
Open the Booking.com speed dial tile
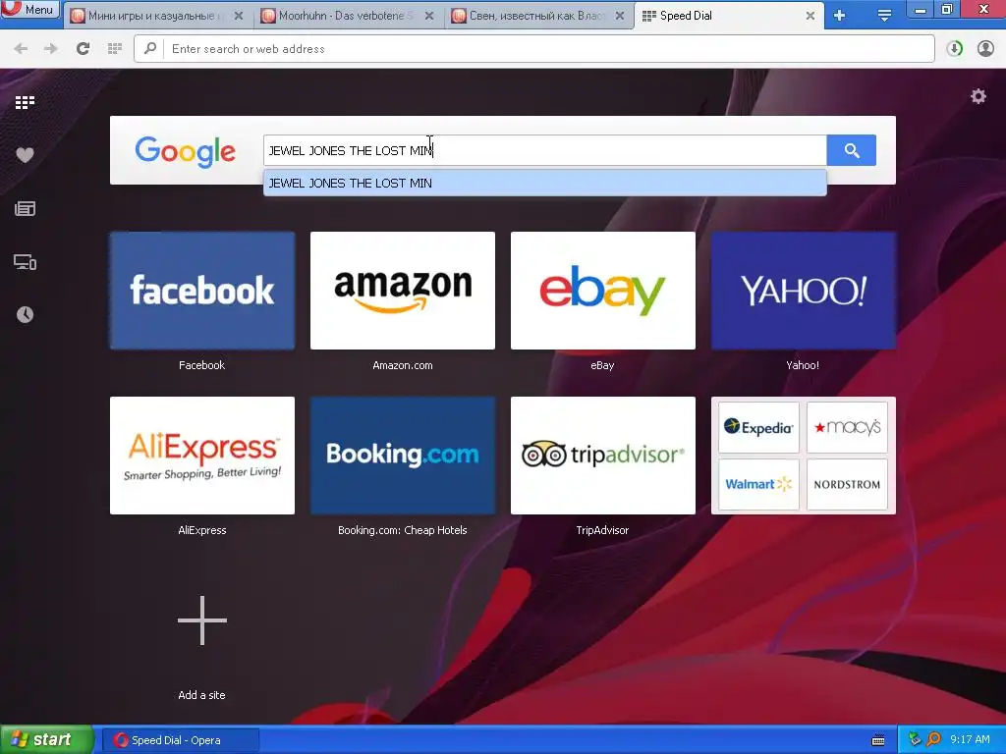[402, 456]
